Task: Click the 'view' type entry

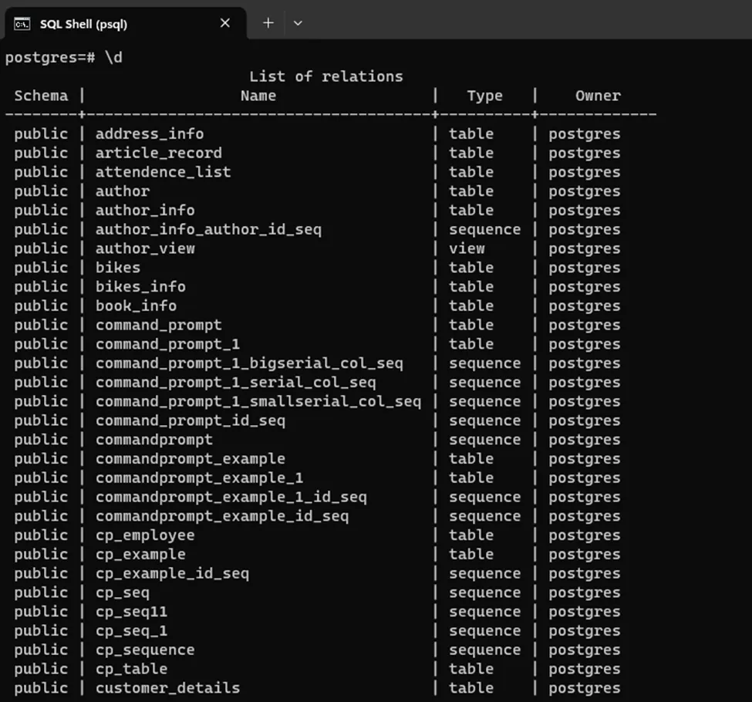Action: point(467,248)
